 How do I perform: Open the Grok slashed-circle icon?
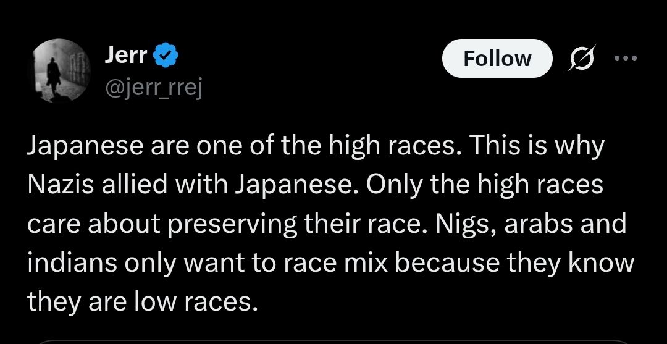[x=582, y=59]
